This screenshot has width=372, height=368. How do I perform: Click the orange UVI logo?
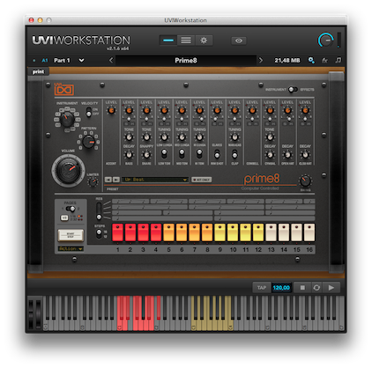(x=63, y=90)
